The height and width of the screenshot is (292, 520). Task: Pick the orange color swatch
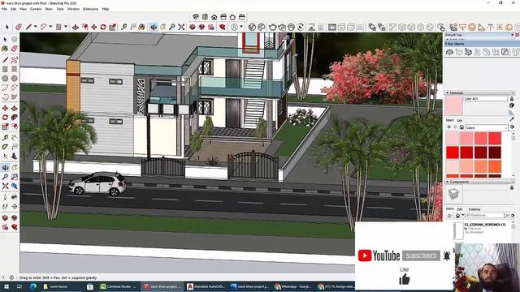pyautogui.click(x=495, y=166)
